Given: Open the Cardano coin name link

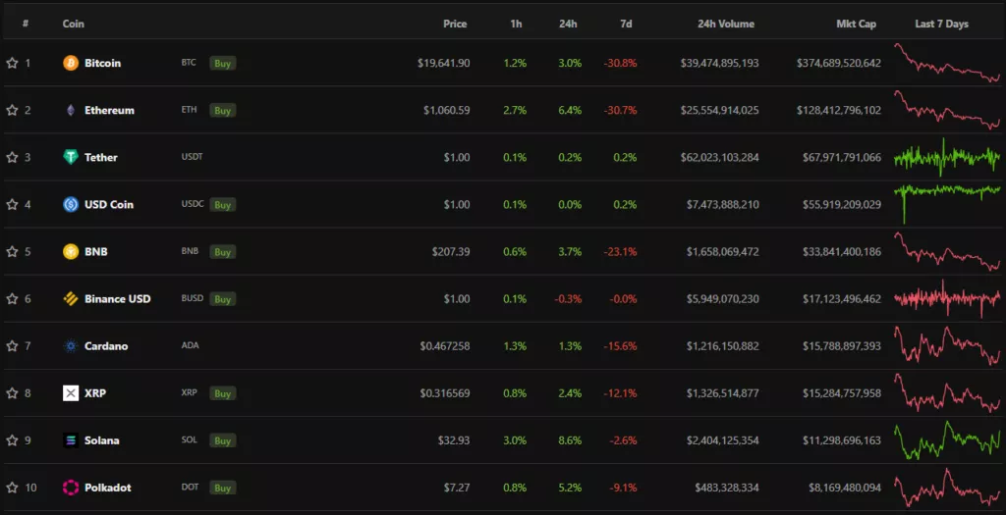Looking at the screenshot, I should coord(106,346).
